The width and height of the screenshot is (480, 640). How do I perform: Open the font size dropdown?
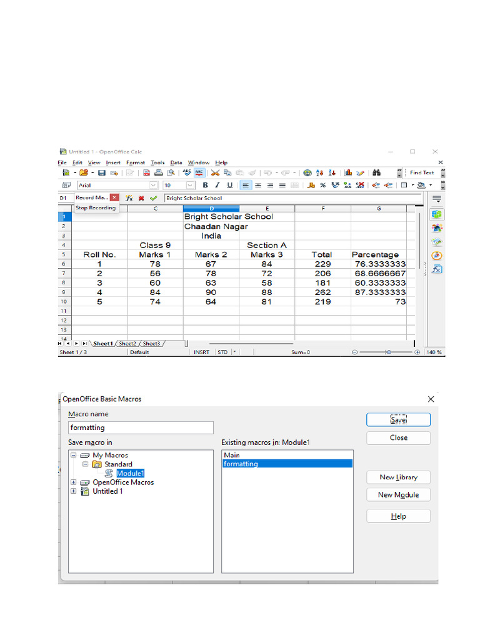click(190, 185)
